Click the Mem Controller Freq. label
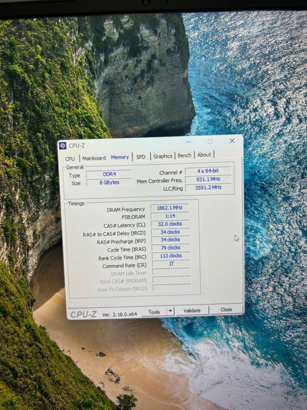Image resolution: width=307 pixels, height=410 pixels. (x=160, y=181)
